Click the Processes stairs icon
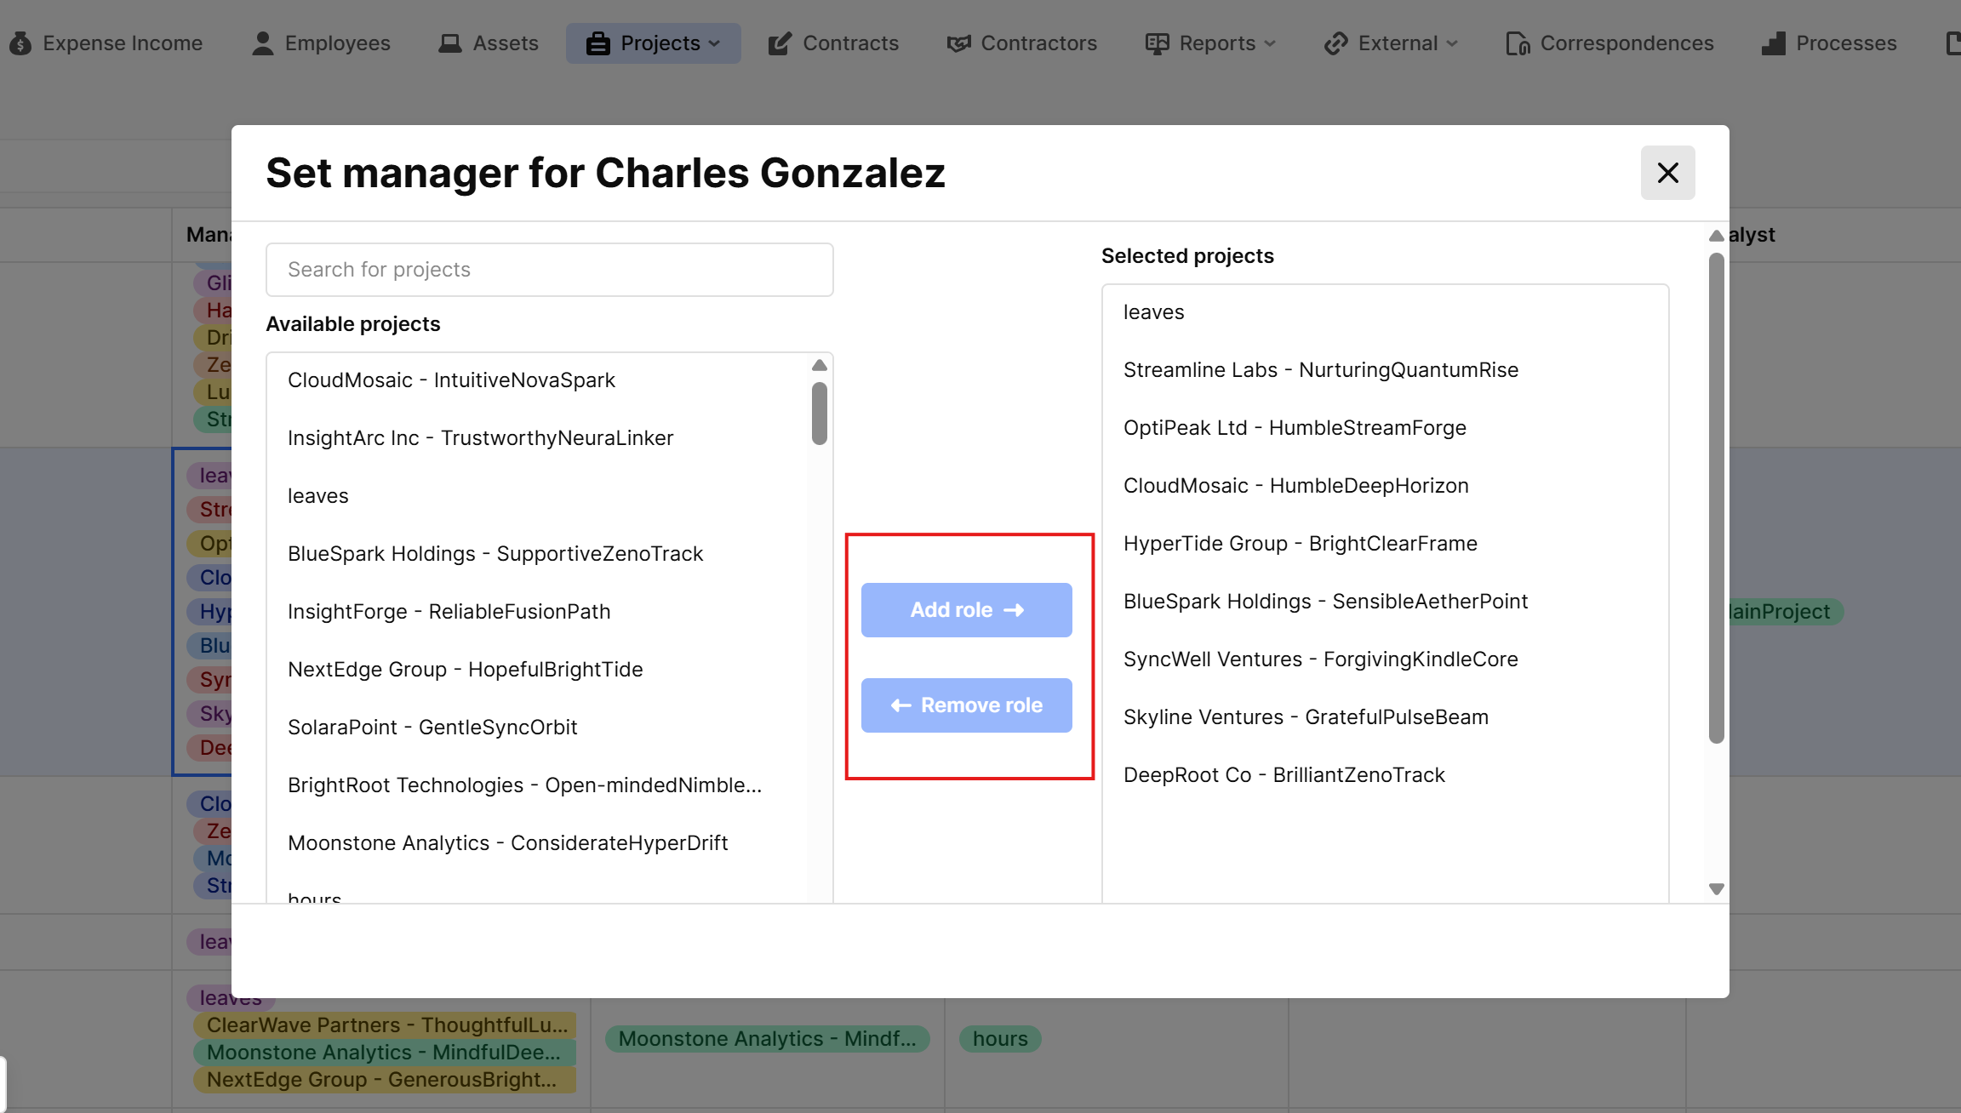Viewport: 1961px width, 1113px height. [x=1774, y=43]
